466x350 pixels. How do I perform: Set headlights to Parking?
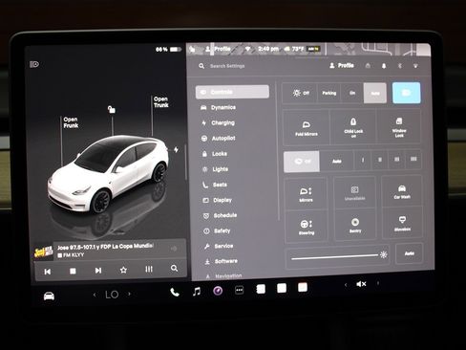(329, 93)
